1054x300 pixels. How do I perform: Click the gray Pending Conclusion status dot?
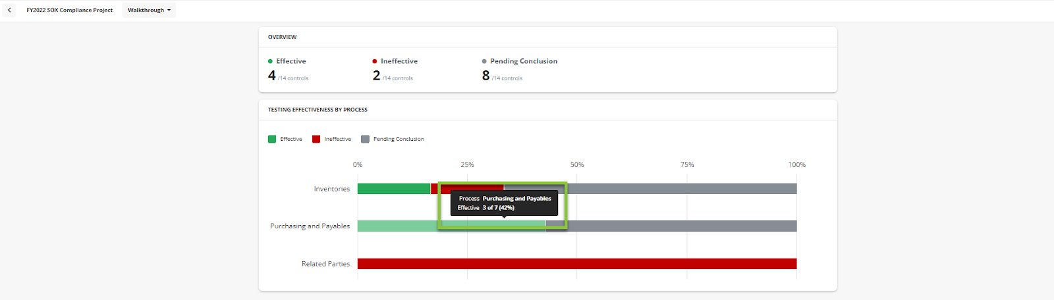point(484,61)
